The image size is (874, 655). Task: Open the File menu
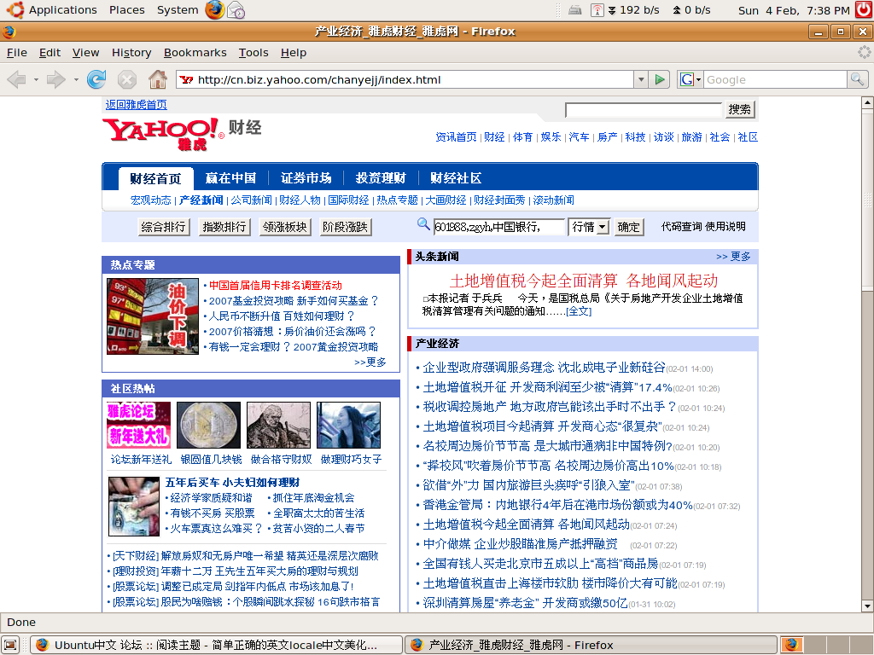point(17,52)
